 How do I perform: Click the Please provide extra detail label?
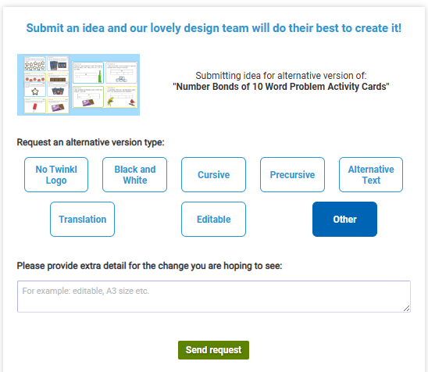149,266
